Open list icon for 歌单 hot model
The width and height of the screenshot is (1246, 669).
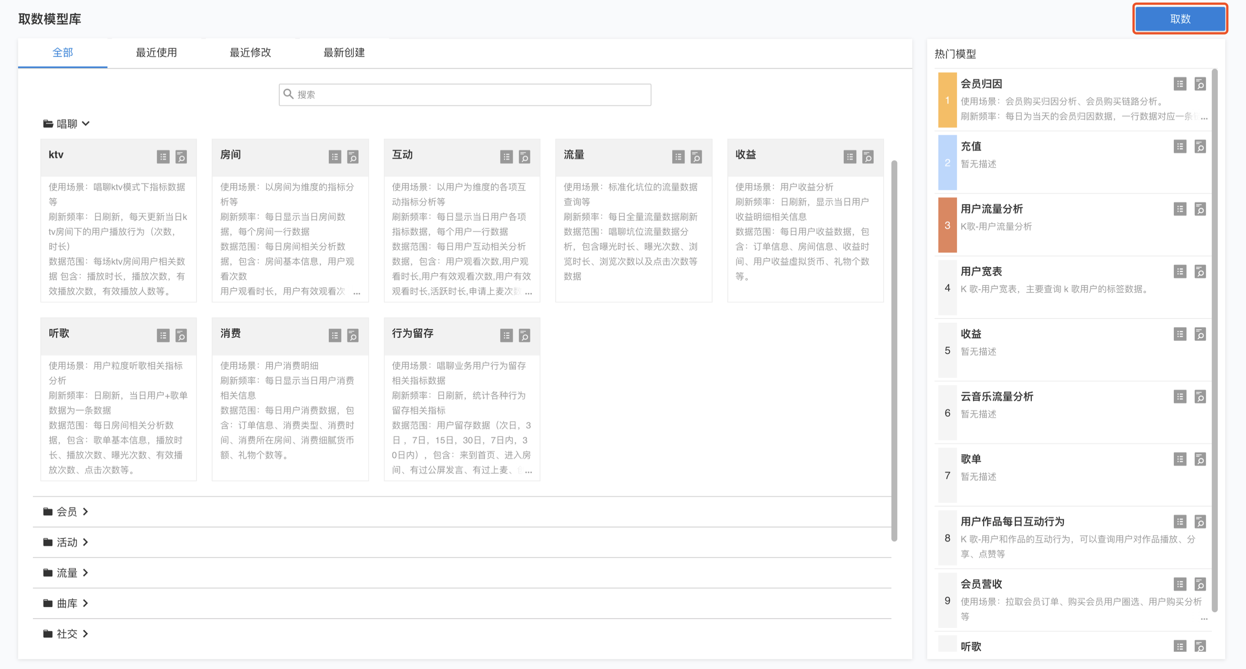pyautogui.click(x=1180, y=459)
